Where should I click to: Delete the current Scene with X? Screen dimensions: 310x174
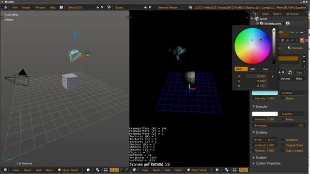coord(150,7)
